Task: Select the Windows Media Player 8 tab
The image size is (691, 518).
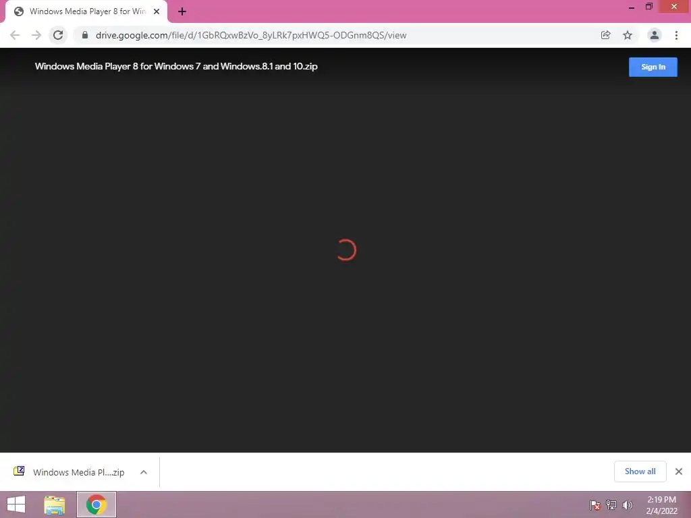Action: coord(86,11)
